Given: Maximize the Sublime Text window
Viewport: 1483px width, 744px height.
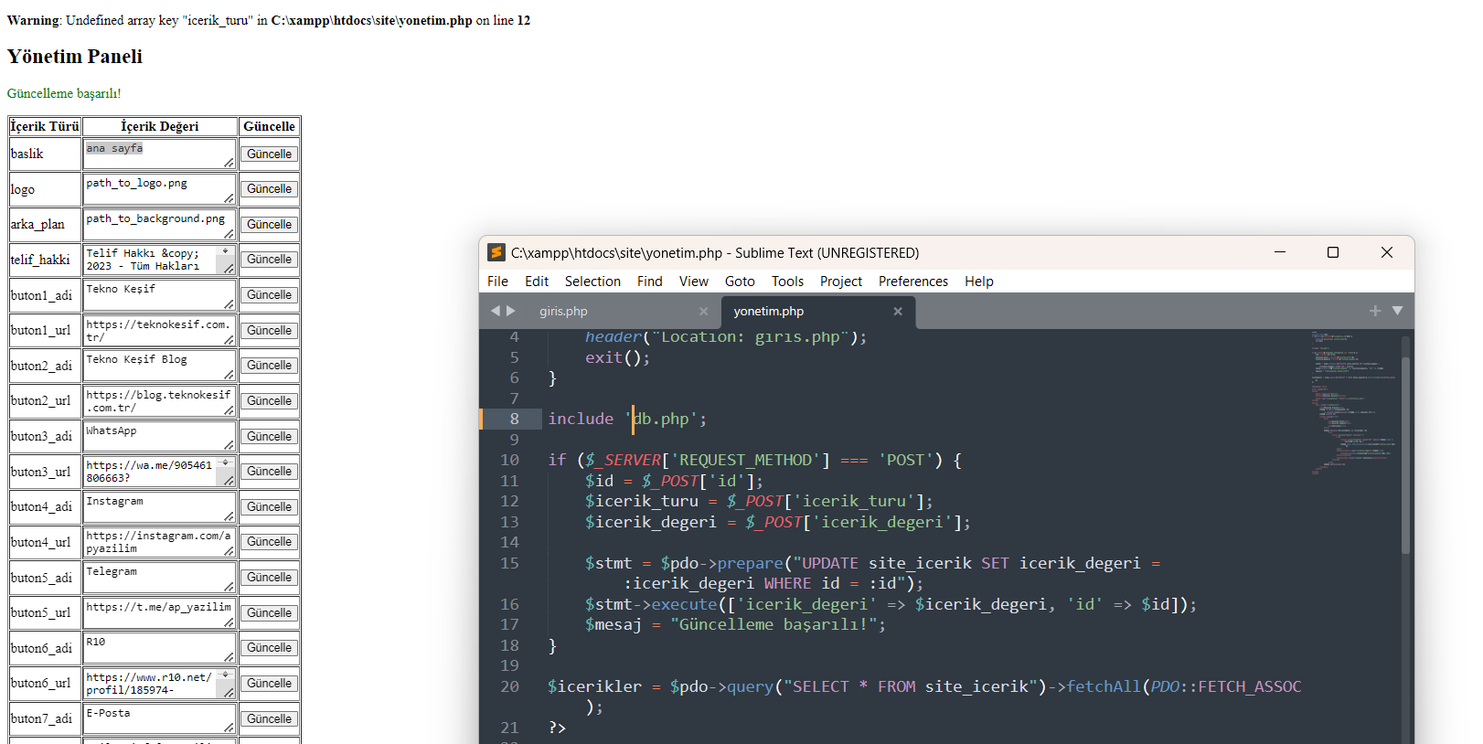Looking at the screenshot, I should pos(1333,252).
